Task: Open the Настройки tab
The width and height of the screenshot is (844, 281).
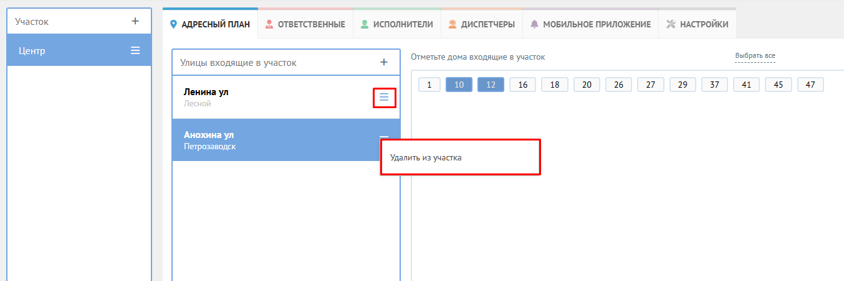Action: 697,24
